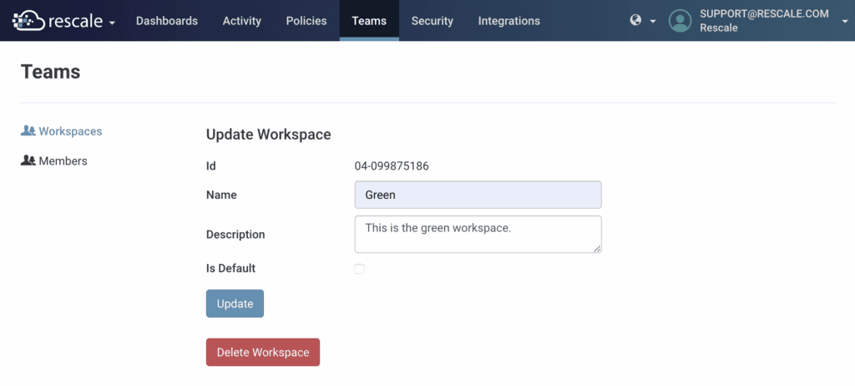
Task: Grab the Description textarea resize handle
Action: tap(598, 248)
